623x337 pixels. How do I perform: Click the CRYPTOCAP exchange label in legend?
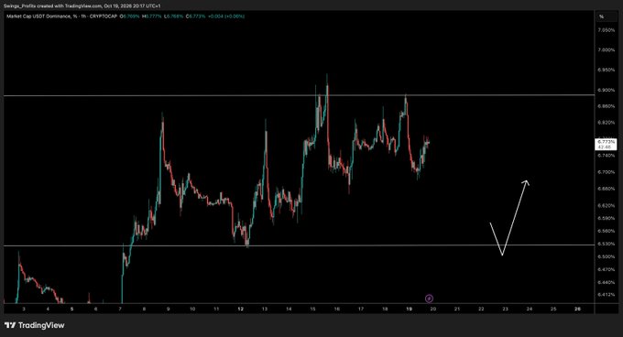tap(104, 16)
